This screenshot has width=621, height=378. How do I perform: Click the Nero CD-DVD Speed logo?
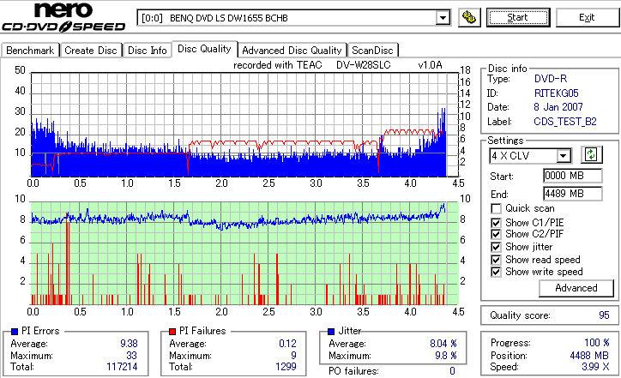[x=63, y=16]
